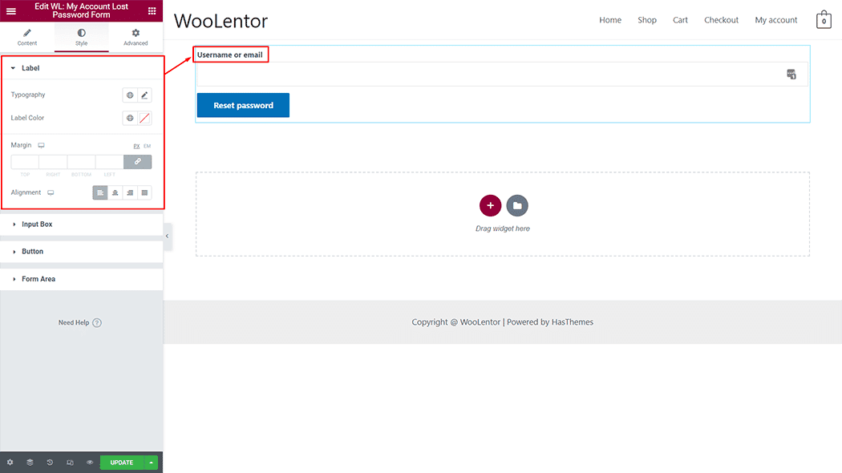Switch margin unit to EM
This screenshot has width=842, height=473.
[148, 146]
